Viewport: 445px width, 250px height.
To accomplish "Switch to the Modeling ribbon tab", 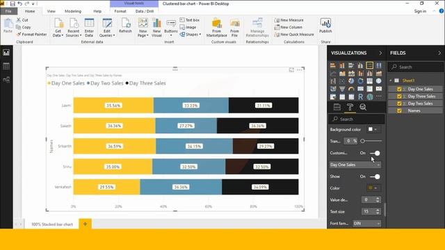I will pos(73,11).
